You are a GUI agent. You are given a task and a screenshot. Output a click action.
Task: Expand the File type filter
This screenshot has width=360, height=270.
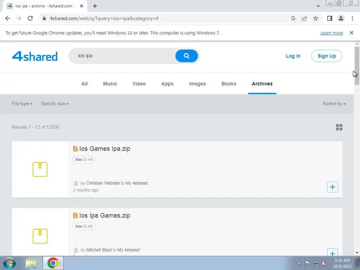coord(22,104)
